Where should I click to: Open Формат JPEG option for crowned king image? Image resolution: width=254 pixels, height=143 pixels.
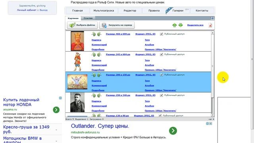click(145, 34)
